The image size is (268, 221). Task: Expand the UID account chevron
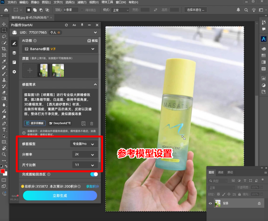[95, 33]
